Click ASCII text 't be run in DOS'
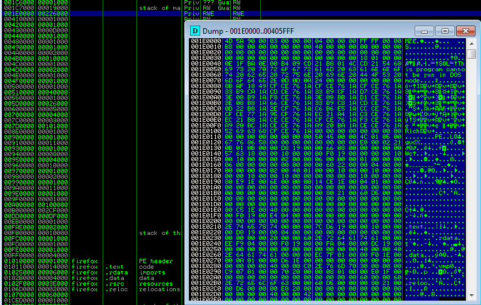481x305 pixels. (x=433, y=75)
